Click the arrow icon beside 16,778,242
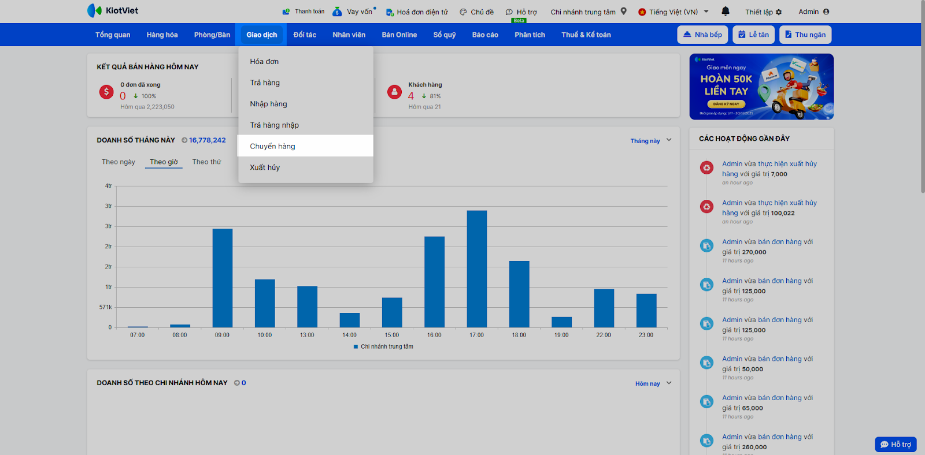The image size is (925, 455). [x=184, y=140]
